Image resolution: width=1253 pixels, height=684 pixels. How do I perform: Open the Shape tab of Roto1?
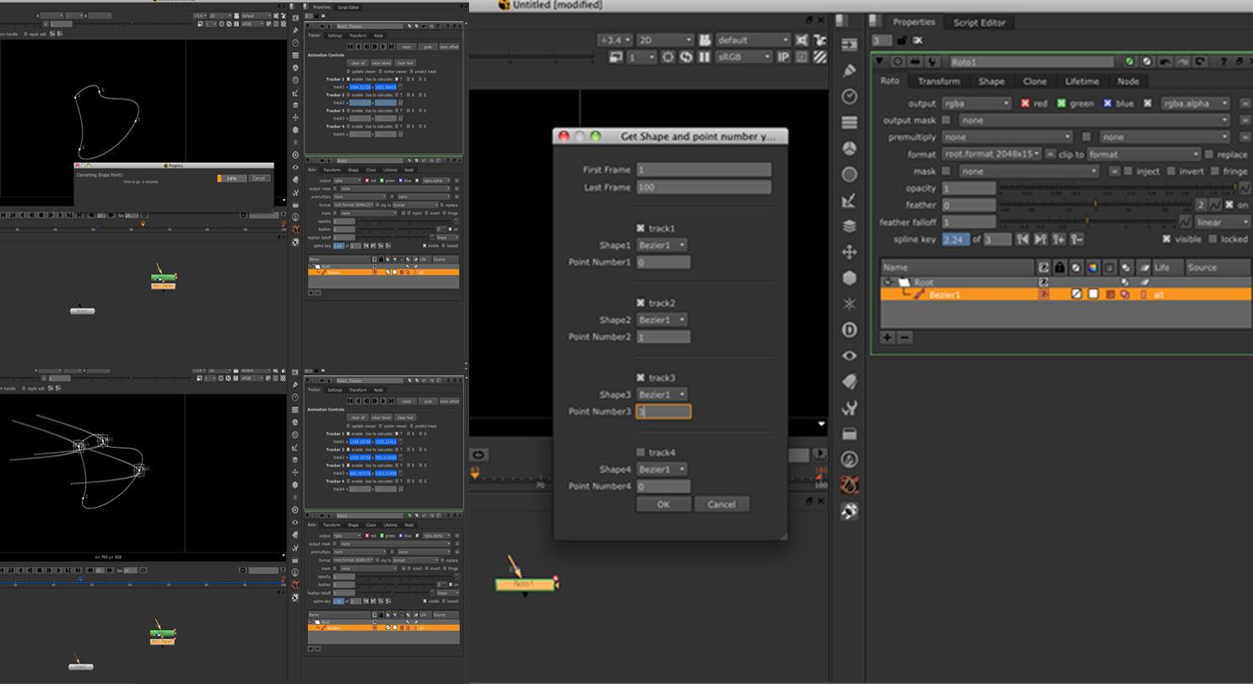pyautogui.click(x=991, y=82)
